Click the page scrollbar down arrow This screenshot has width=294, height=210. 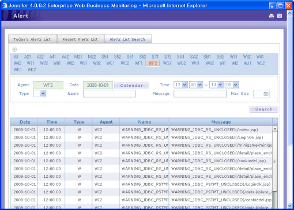coord(289,206)
